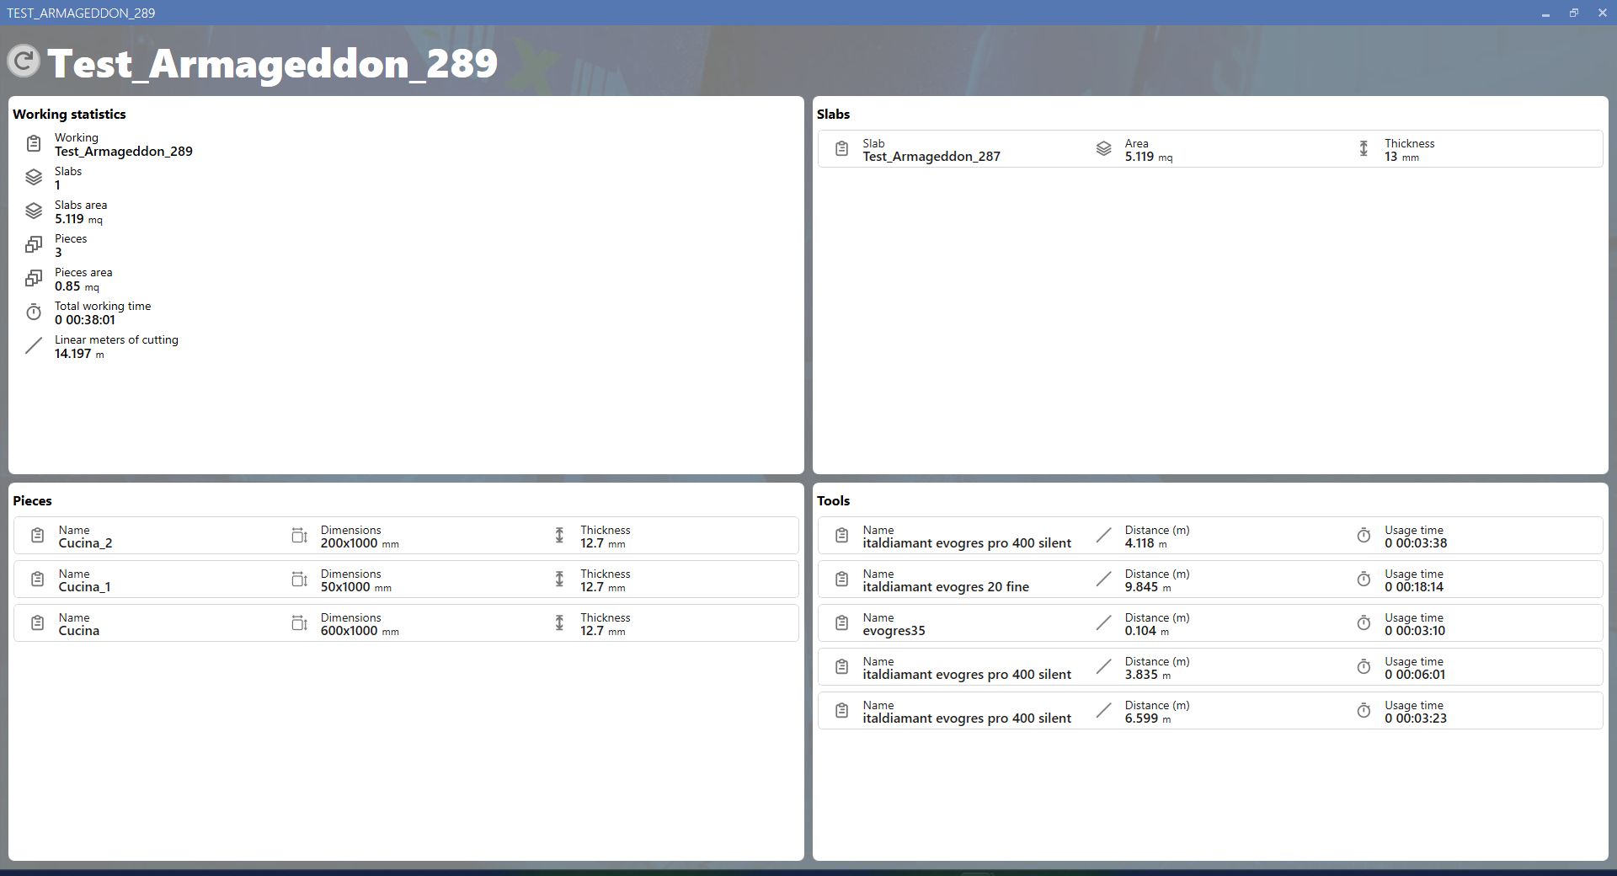
Task: Click dimensions icon beside 600x1000 mm
Action: point(299,623)
